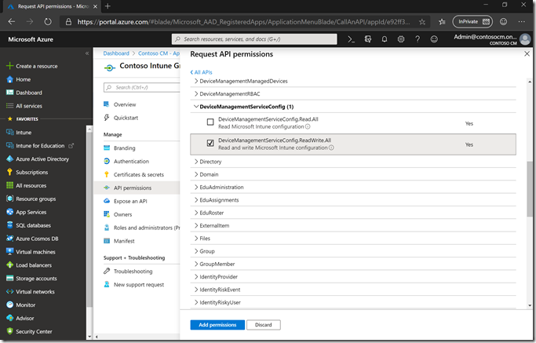Open Intune from the favorites sidebar
536x343 pixels.
click(x=24, y=132)
